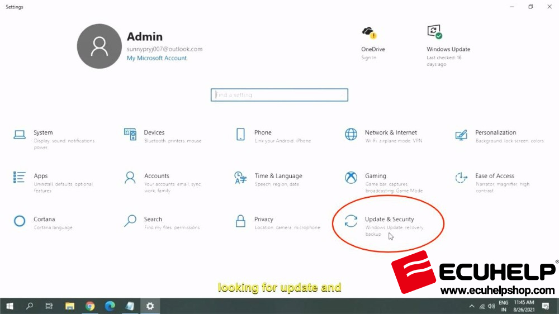Open the My Microsoft Account link
The width and height of the screenshot is (559, 314).
pyautogui.click(x=157, y=58)
